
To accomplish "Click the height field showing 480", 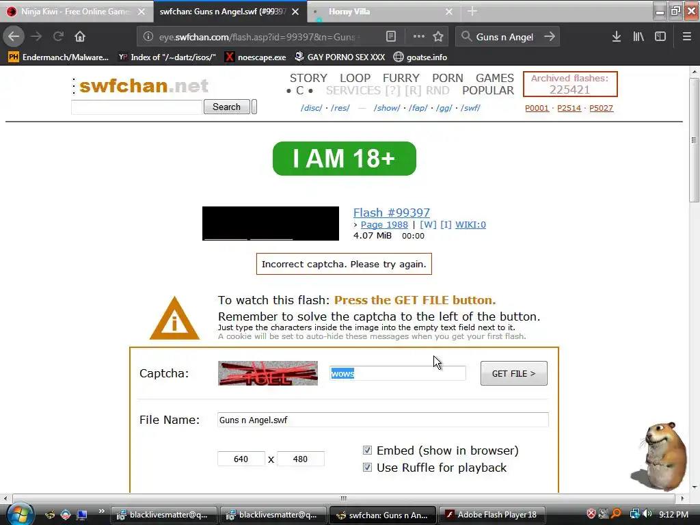I will [301, 459].
